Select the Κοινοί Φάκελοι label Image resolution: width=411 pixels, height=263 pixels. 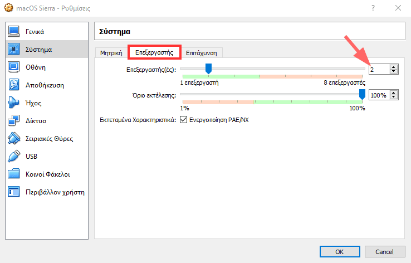click(48, 174)
